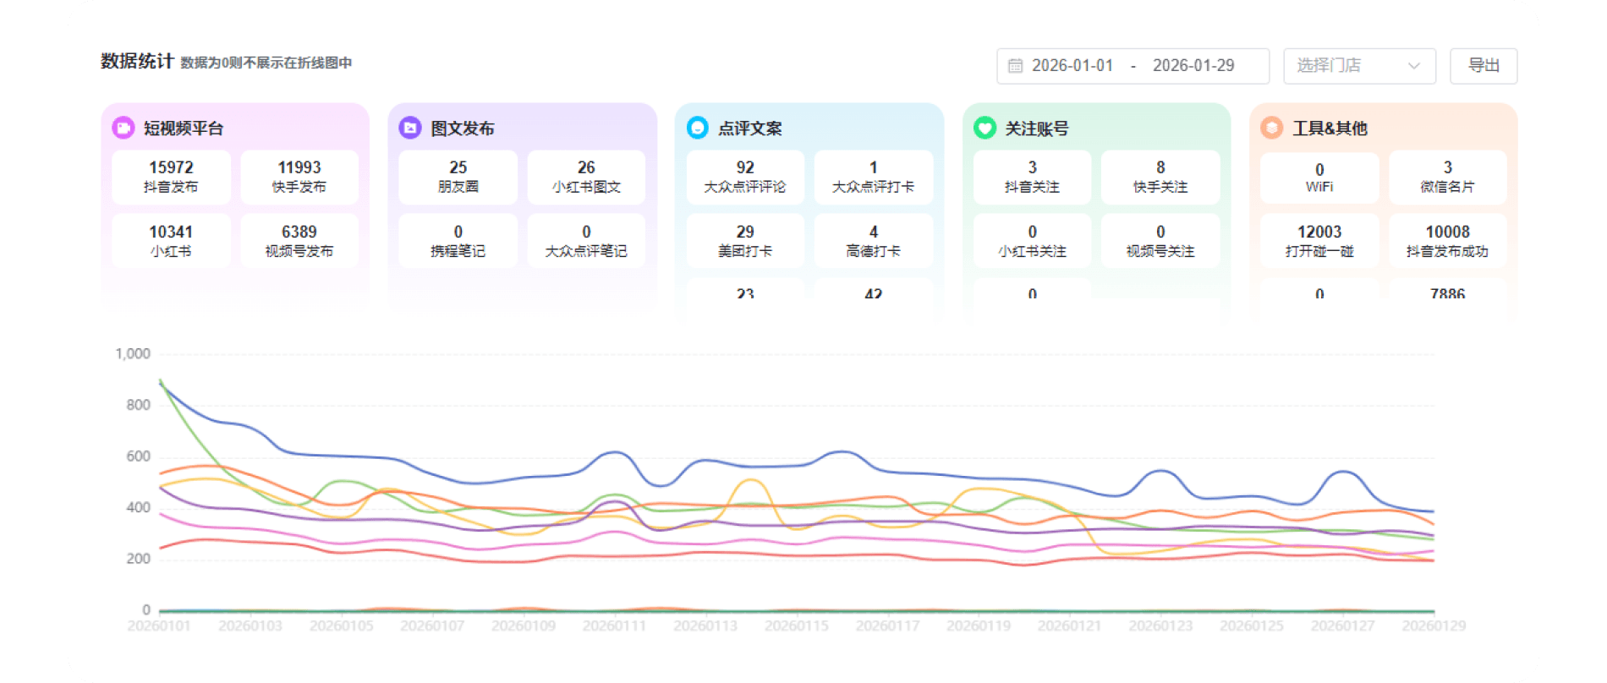Select the 微信名片 stat card
Viewport: 1607px width, 683px height.
[1447, 177]
